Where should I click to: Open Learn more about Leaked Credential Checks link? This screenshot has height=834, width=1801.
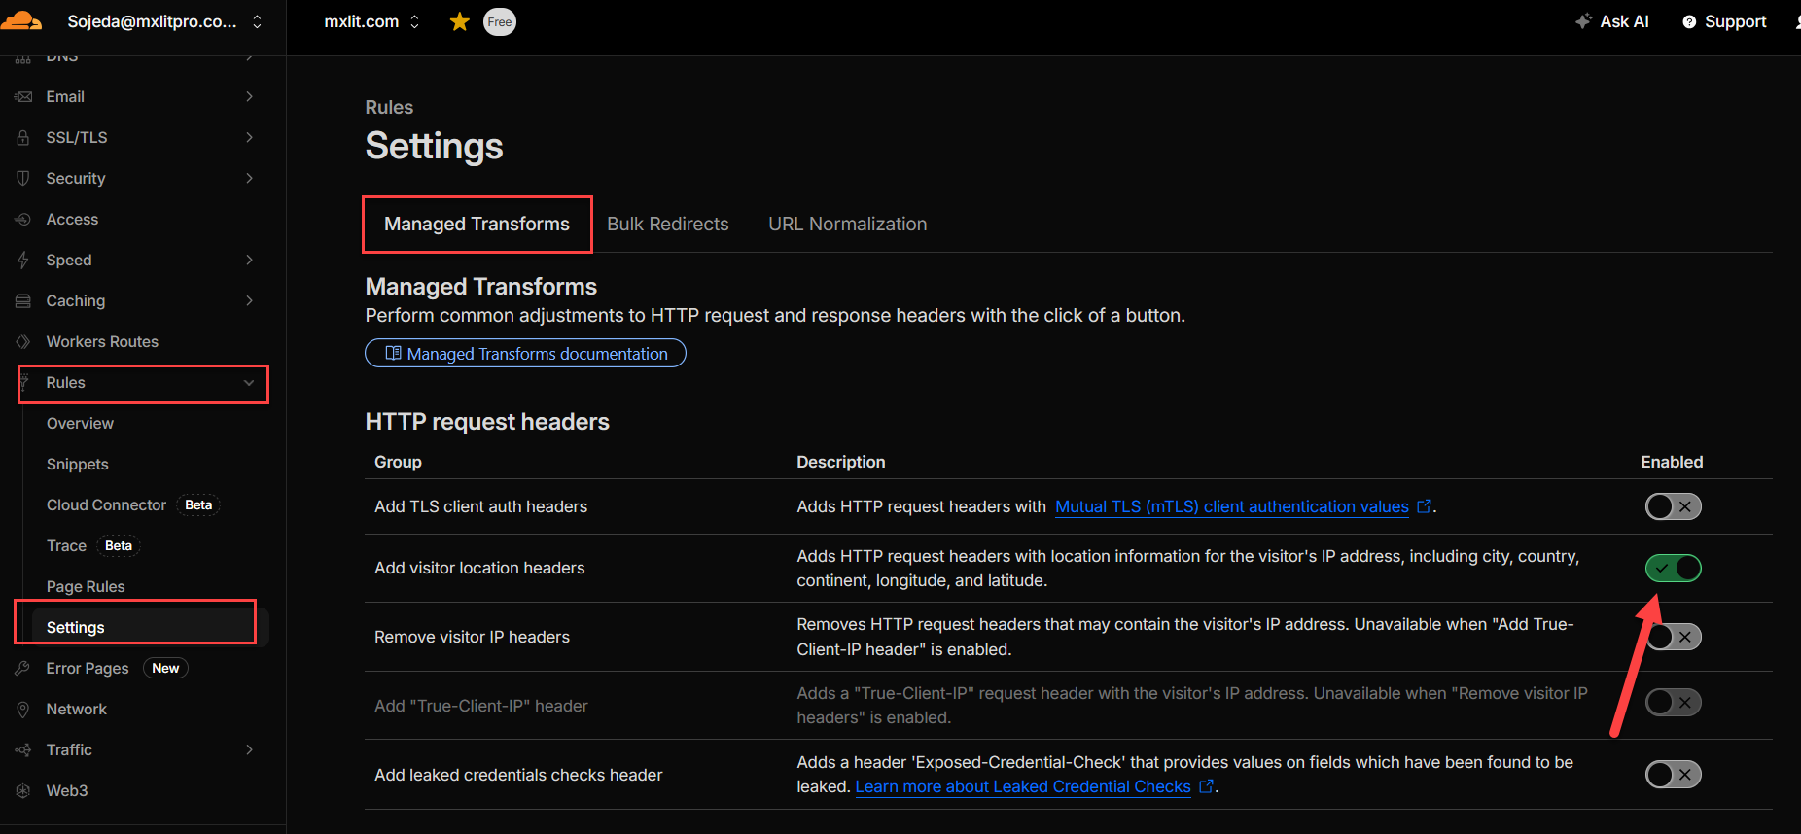[x=1023, y=787]
